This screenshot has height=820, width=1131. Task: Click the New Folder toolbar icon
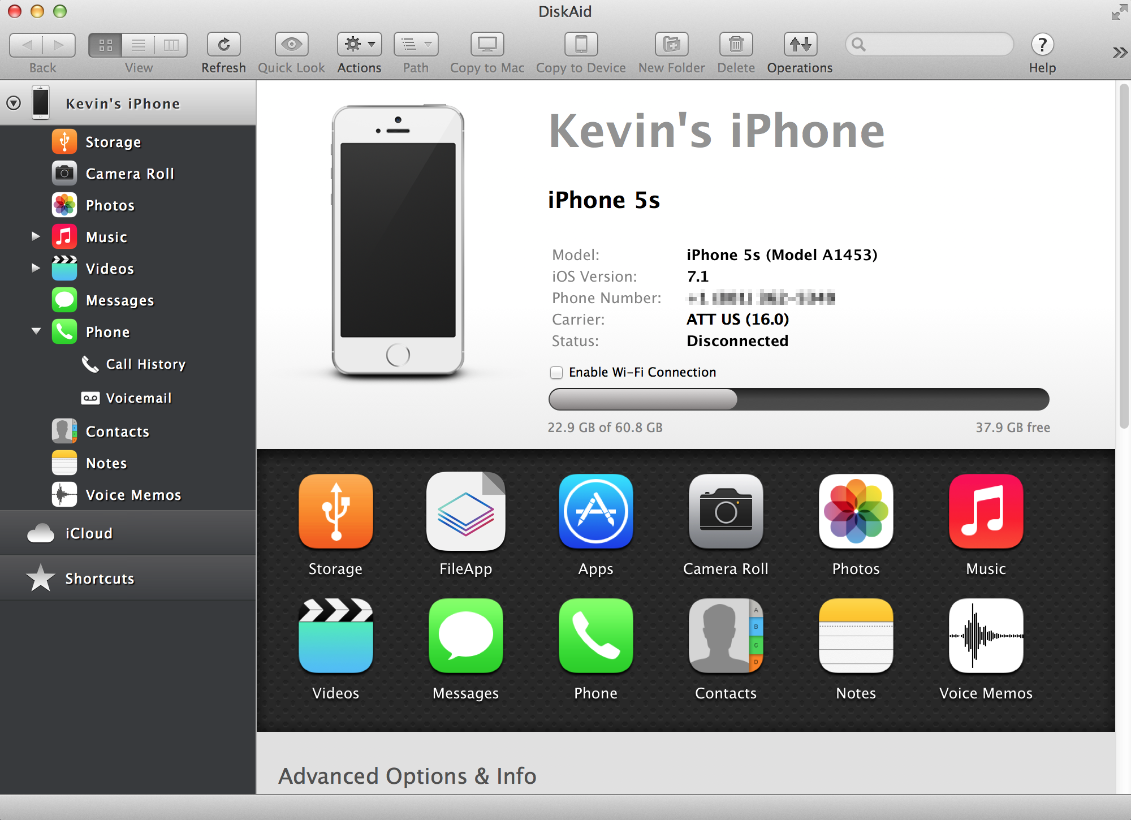[x=671, y=45]
